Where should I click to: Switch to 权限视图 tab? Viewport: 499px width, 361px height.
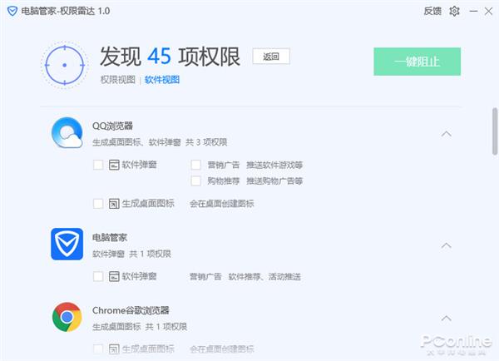[x=118, y=80]
